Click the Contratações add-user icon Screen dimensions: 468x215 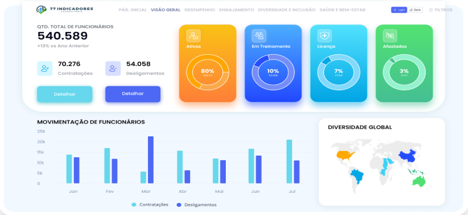(45, 68)
